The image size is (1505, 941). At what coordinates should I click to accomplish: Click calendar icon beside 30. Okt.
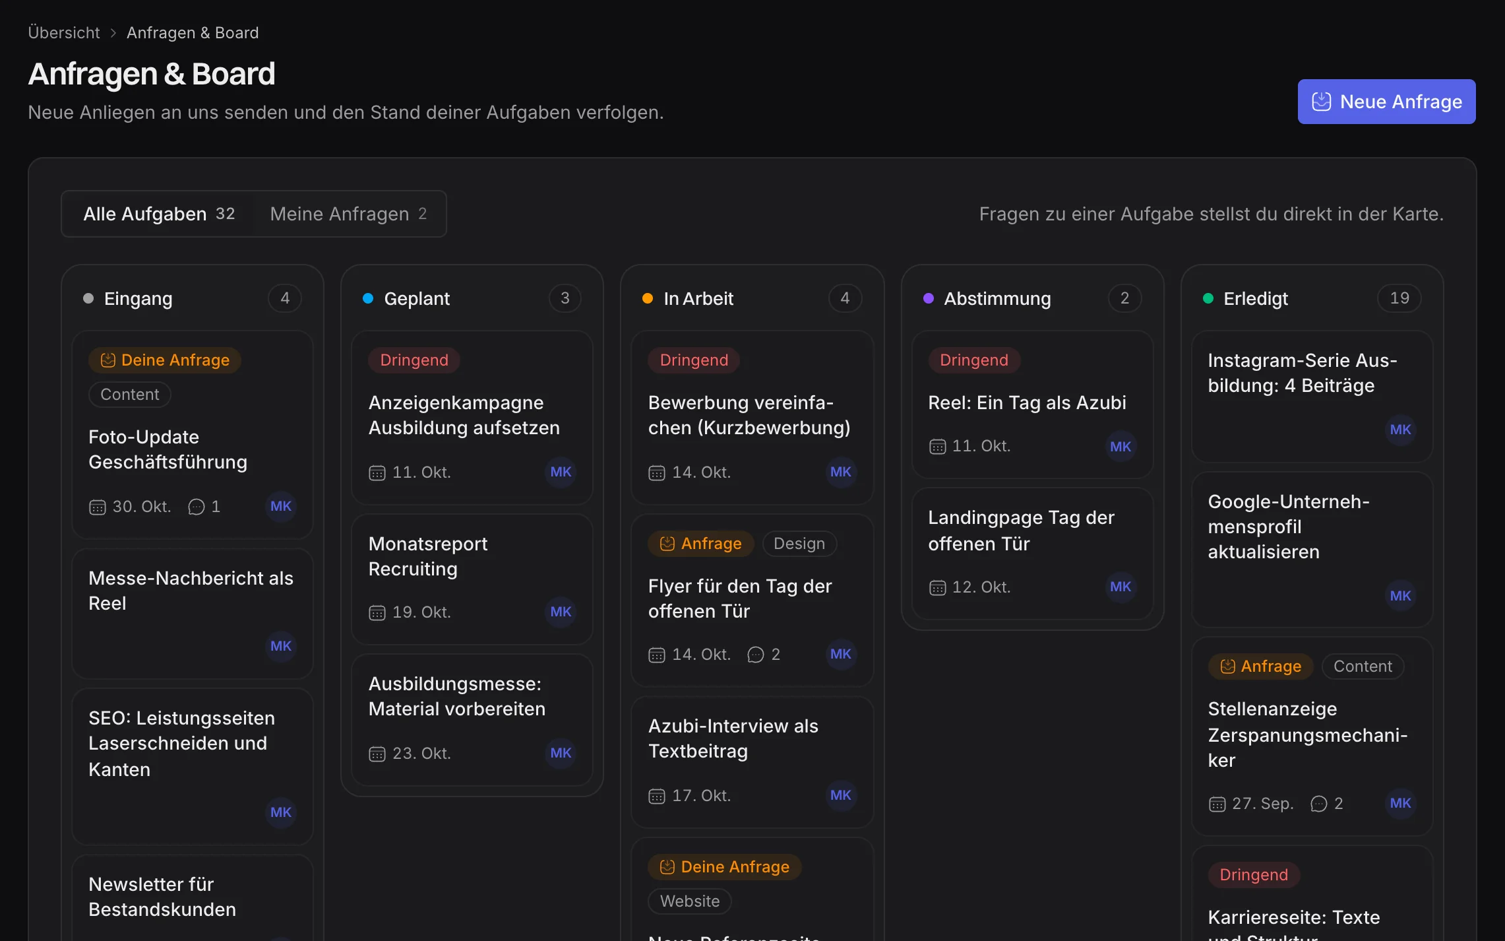(97, 507)
